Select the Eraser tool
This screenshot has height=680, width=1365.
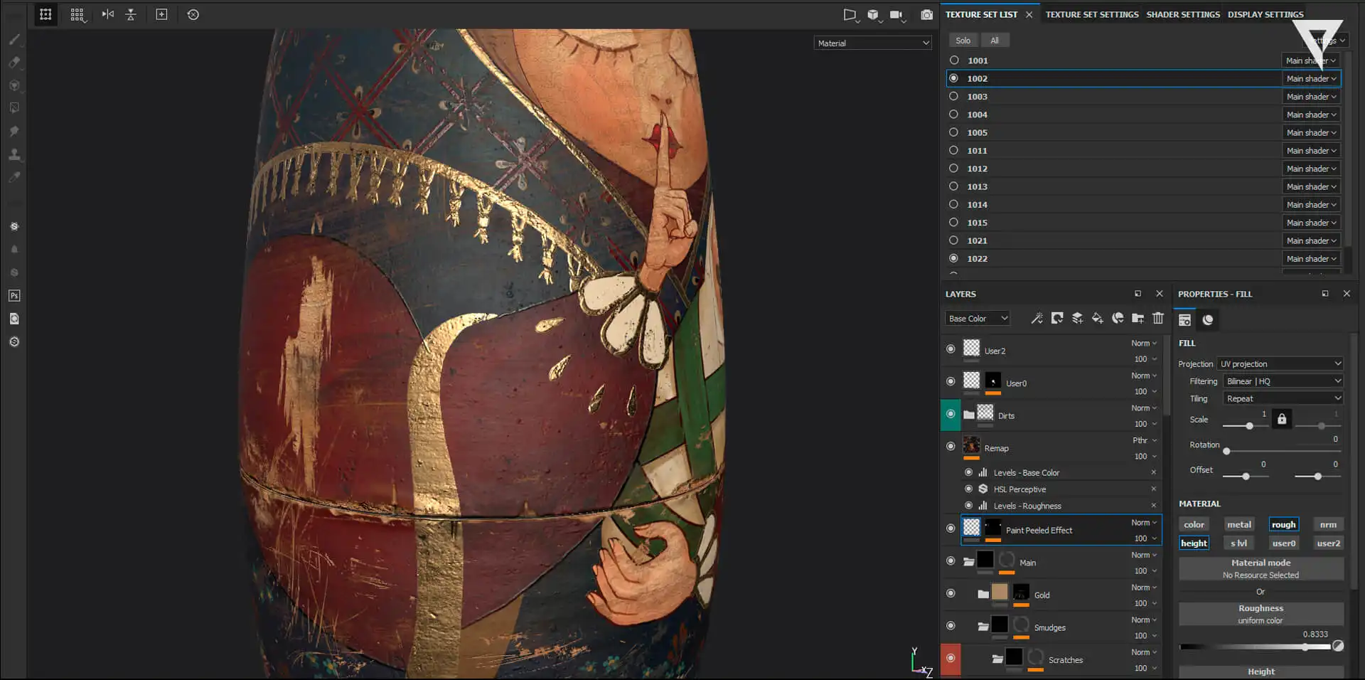(x=14, y=63)
